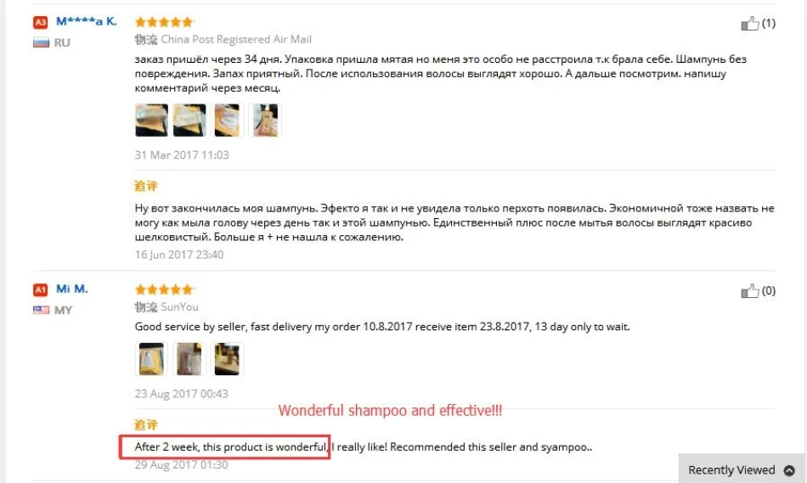Click the A1 badge beside Mi M.
The width and height of the screenshot is (807, 483).
[x=40, y=289]
